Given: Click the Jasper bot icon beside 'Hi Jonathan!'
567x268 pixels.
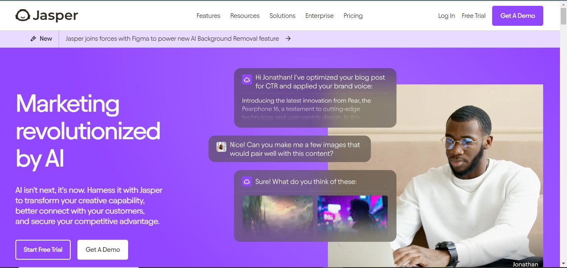Looking at the screenshot, I should (x=247, y=80).
